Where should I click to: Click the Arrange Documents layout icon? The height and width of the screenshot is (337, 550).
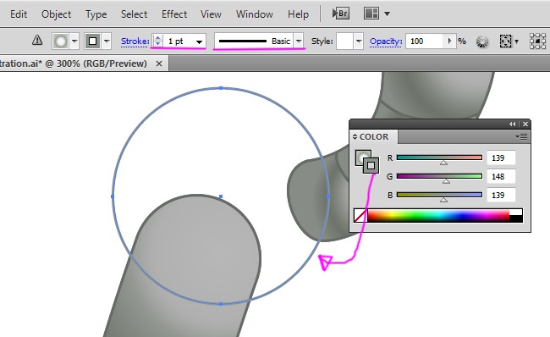coord(371,14)
